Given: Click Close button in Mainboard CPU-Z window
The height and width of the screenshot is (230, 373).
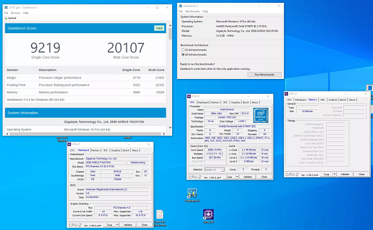Looking at the screenshot, I should pyautogui.click(x=145, y=225).
